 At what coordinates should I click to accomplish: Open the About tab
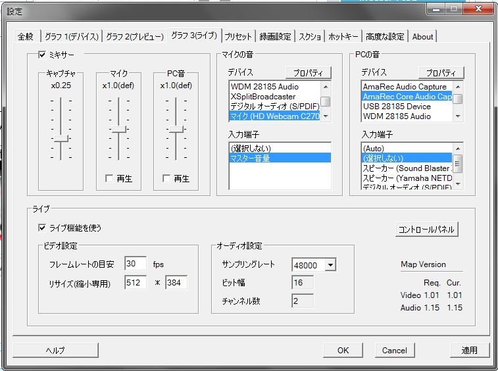point(423,37)
